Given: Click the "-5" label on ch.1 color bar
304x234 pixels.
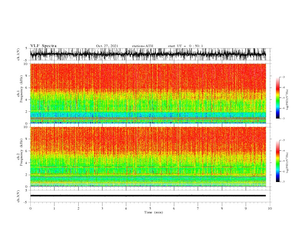Looking at the screenshot, I should [283, 98].
